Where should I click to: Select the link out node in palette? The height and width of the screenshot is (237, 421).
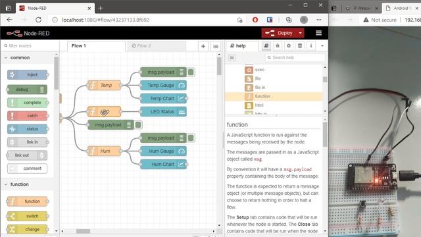coord(27,155)
